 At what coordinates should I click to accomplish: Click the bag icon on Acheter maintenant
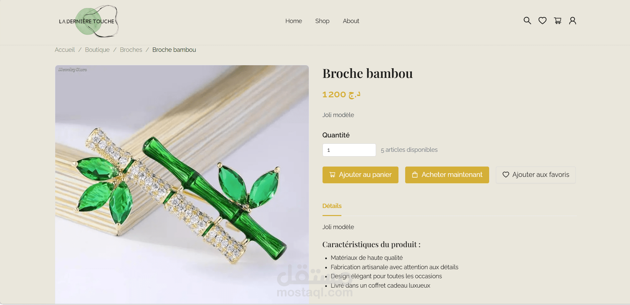pyautogui.click(x=415, y=175)
